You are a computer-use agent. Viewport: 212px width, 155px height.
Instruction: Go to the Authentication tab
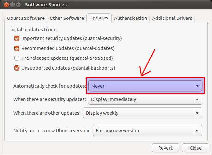pos(130,18)
